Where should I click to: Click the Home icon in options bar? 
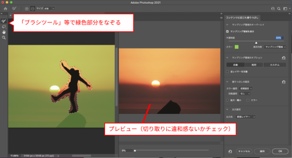[x=5, y=9]
